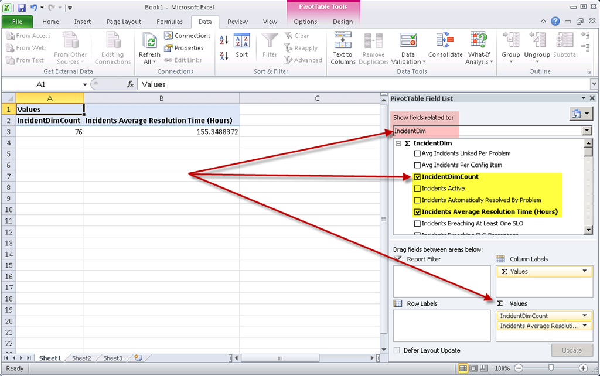The width and height of the screenshot is (600, 376).
Task: Check the Incidents Active field
Action: click(x=417, y=189)
